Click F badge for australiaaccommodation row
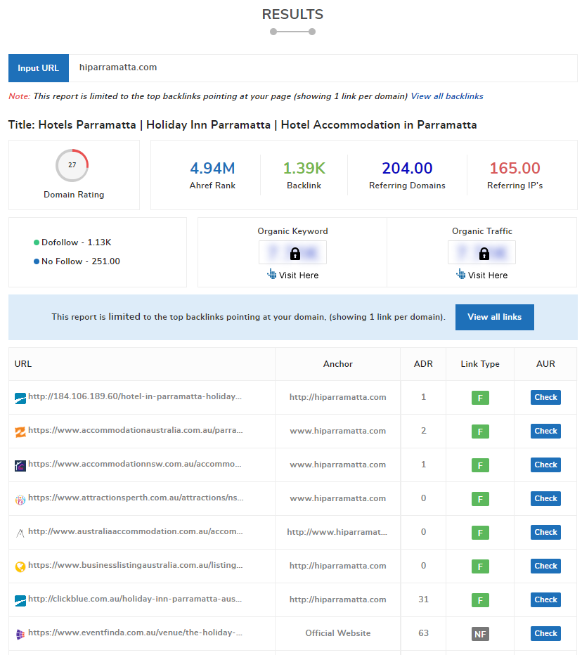Screen dimensions: 582x655 [x=480, y=533]
